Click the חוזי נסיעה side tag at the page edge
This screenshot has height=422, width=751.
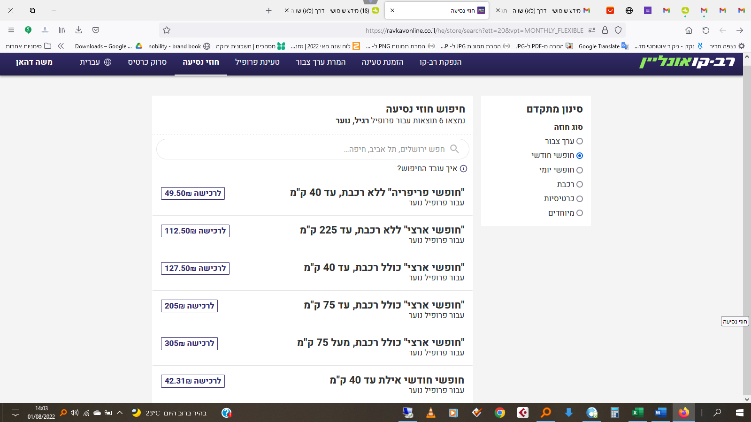coord(735,321)
